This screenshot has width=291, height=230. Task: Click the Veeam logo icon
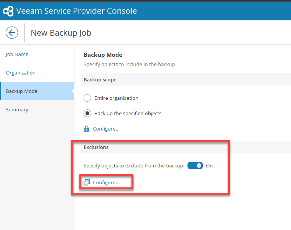pos(8,11)
